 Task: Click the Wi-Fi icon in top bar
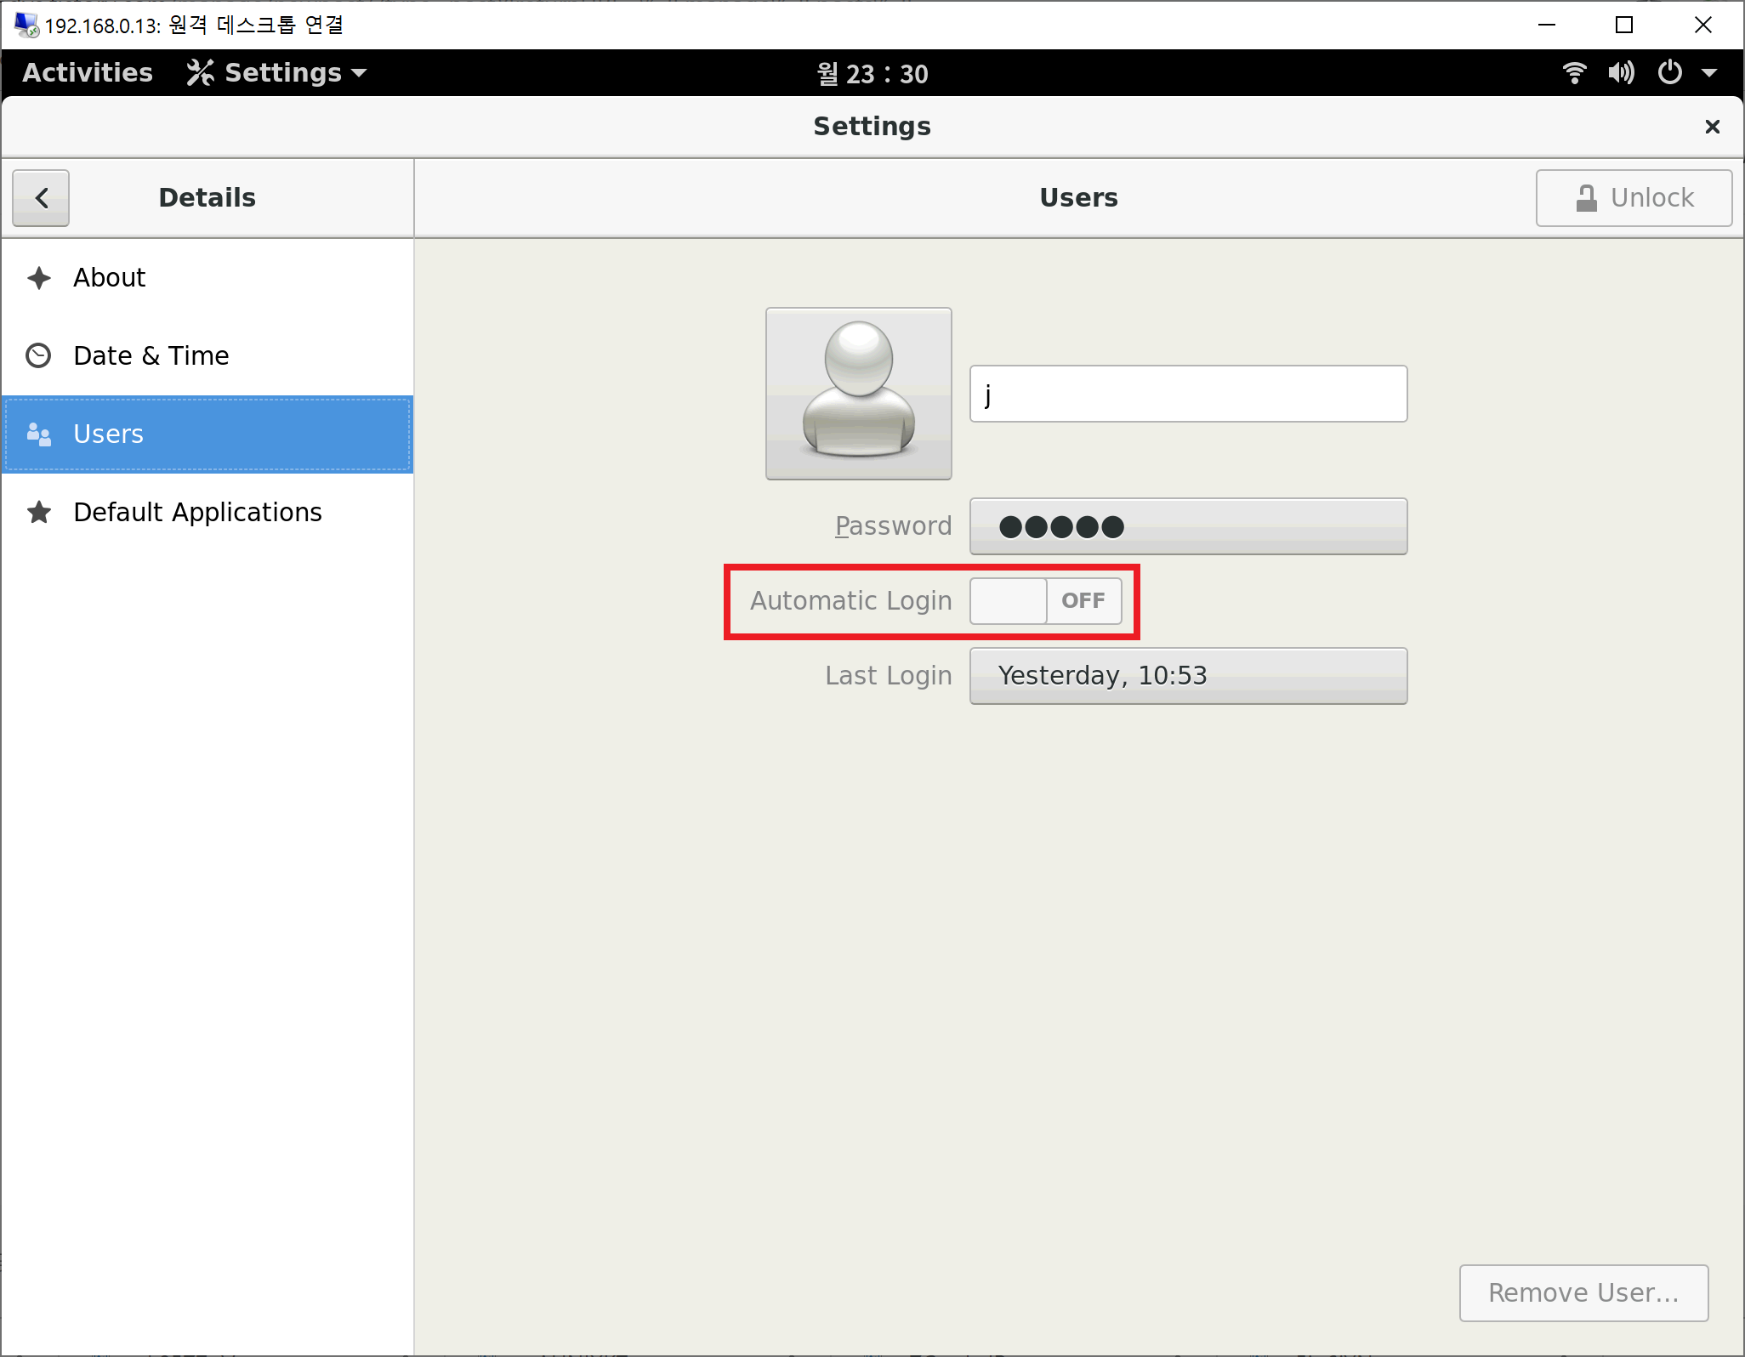[x=1574, y=73]
